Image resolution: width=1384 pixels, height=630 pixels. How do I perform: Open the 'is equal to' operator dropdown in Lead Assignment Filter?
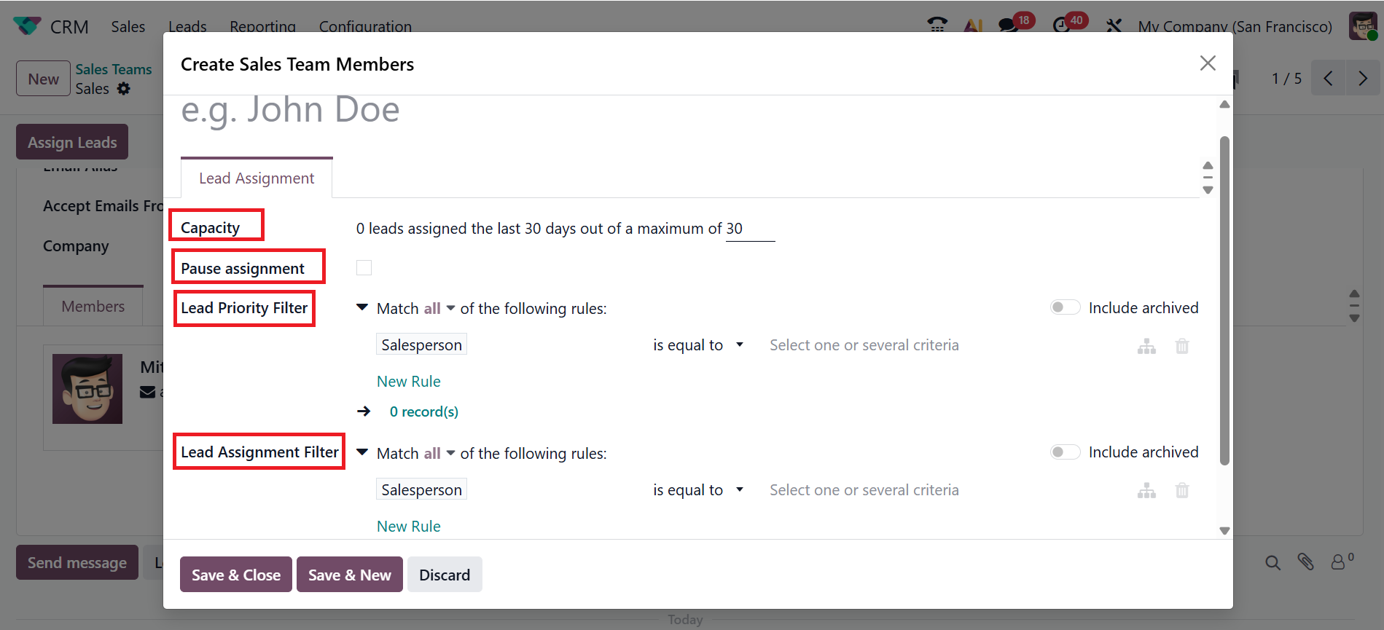697,490
